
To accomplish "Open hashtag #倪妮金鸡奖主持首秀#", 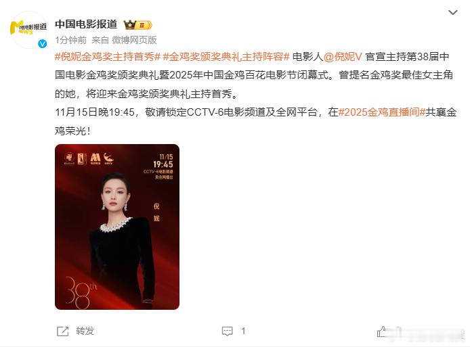I will coord(108,56).
